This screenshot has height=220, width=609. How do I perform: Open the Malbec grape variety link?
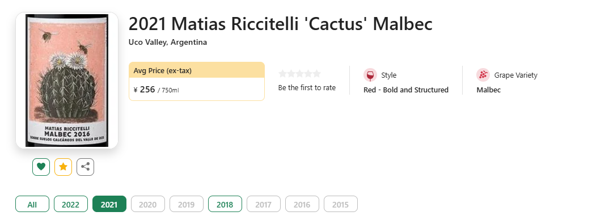click(x=489, y=90)
